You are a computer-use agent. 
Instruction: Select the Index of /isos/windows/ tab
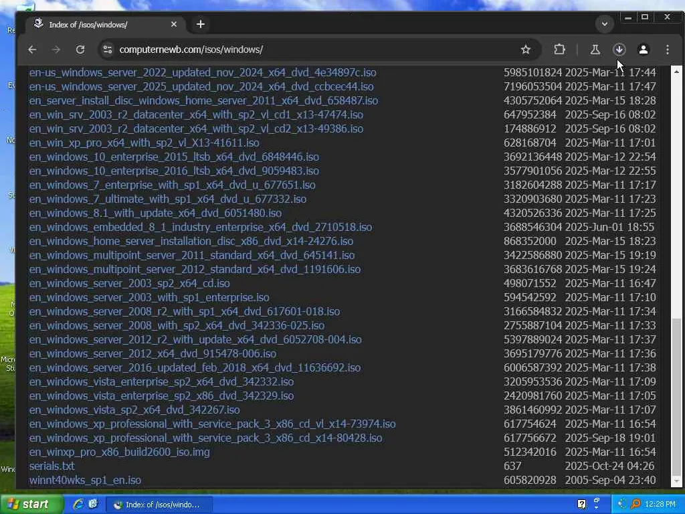pos(105,25)
